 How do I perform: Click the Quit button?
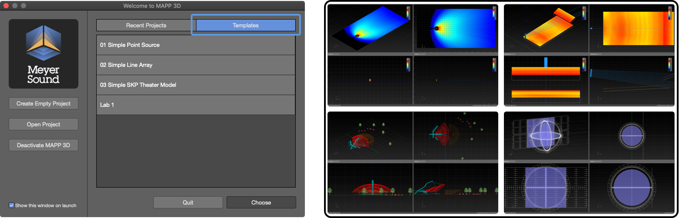tap(188, 202)
